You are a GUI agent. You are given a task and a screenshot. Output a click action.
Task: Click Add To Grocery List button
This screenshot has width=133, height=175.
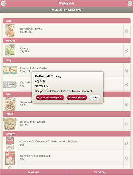(50, 98)
